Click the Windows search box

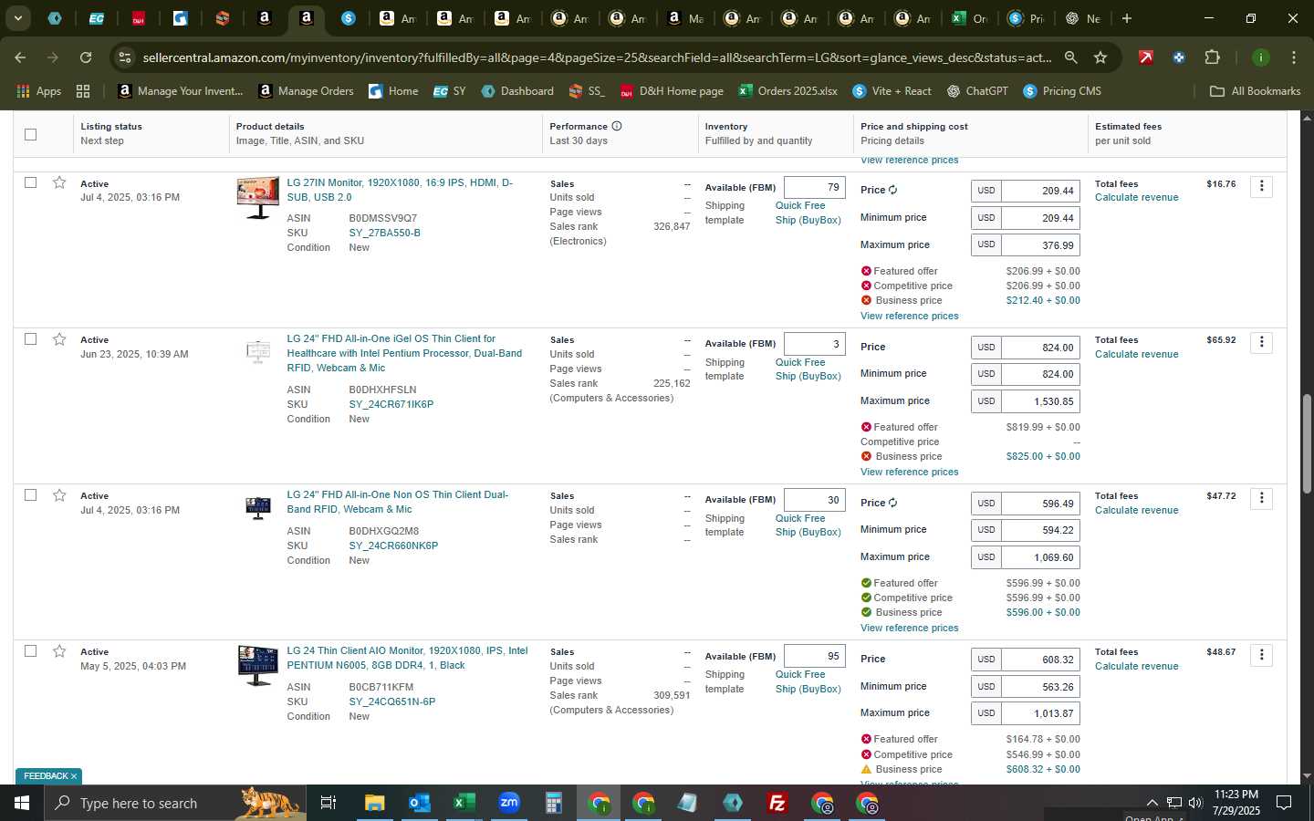pyautogui.click(x=173, y=803)
